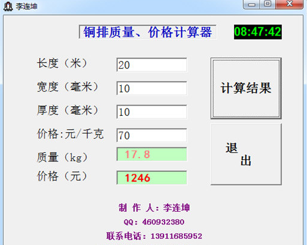Click the app icon in title bar
Screen dimensions: 307x245
(8, 6)
